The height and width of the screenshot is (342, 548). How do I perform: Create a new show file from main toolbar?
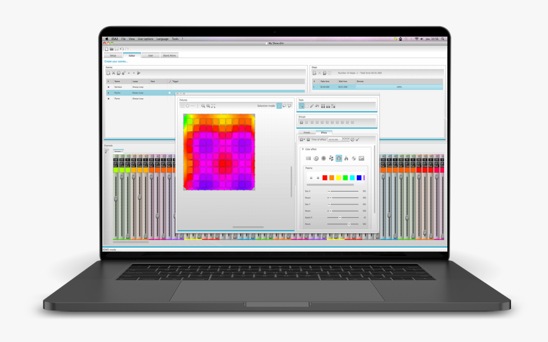point(106,49)
